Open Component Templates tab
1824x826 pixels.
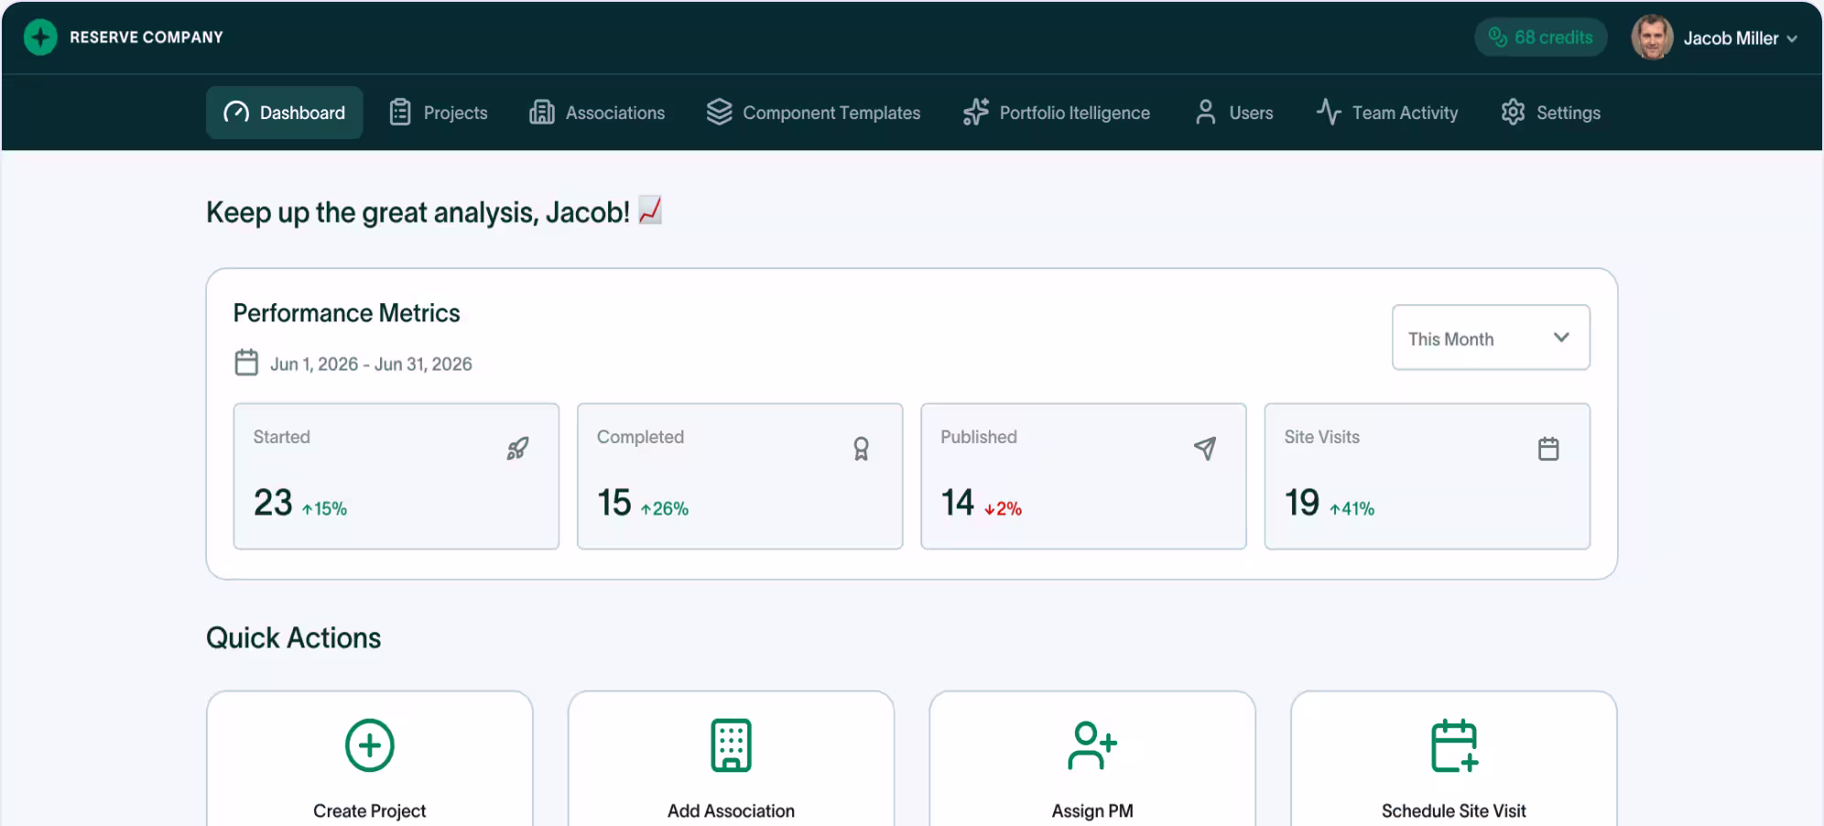(x=813, y=113)
